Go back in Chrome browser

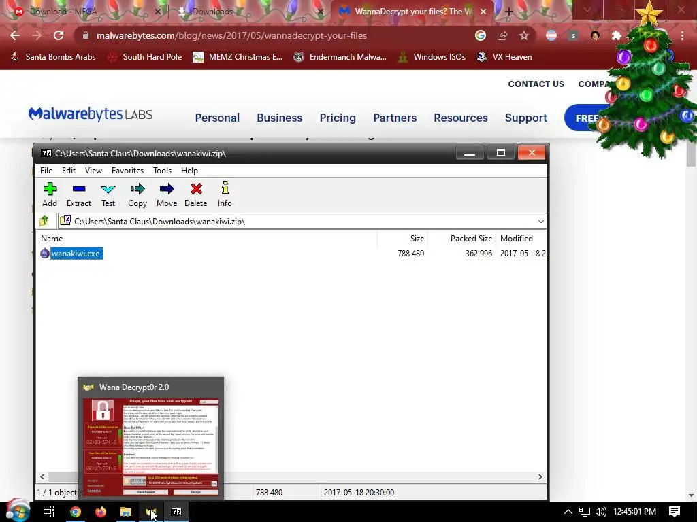[x=15, y=35]
